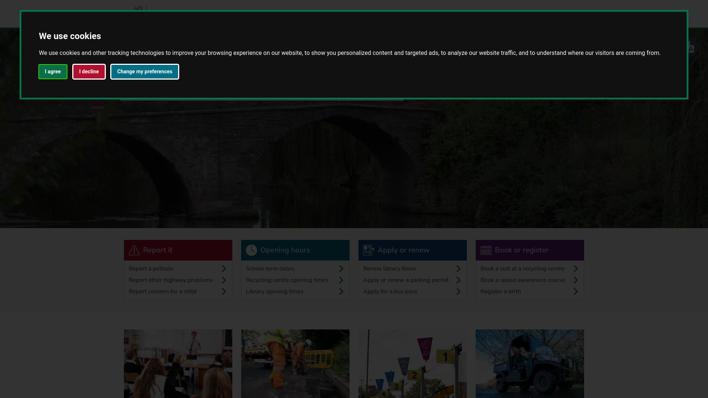
Task: Open Apply or renew a parking permit
Action: click(406, 280)
